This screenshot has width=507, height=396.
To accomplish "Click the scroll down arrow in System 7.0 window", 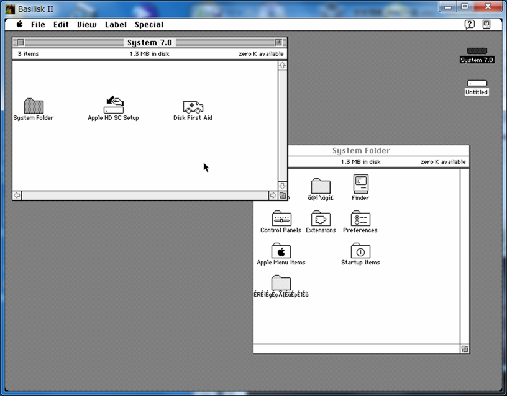I will (x=282, y=186).
